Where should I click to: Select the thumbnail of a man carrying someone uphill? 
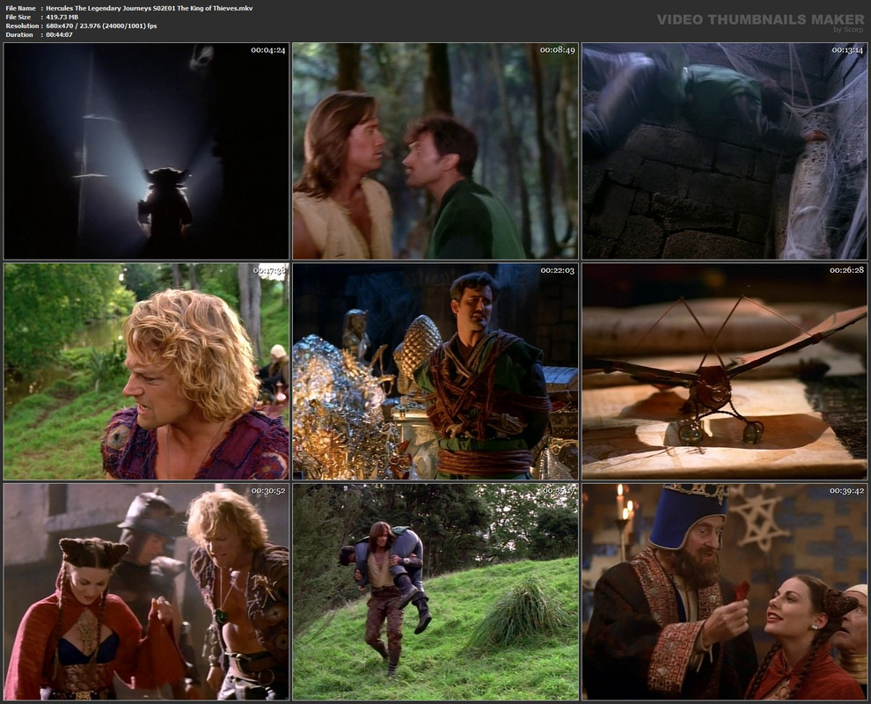pyautogui.click(x=435, y=591)
